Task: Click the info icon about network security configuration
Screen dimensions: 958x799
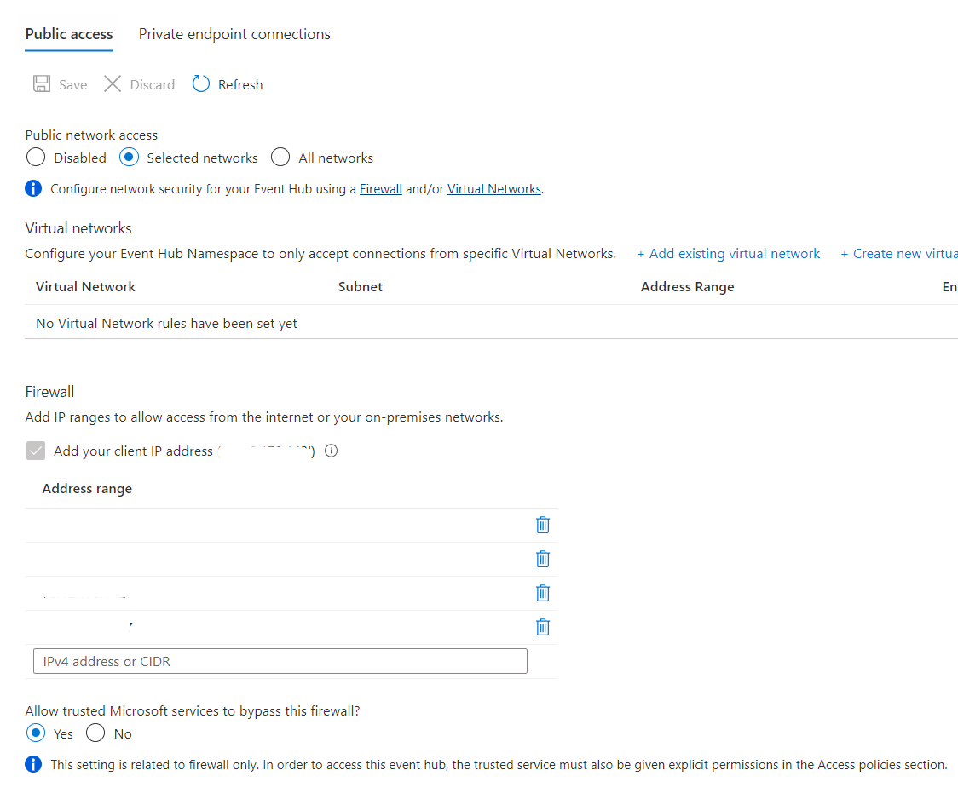Action: pos(32,188)
